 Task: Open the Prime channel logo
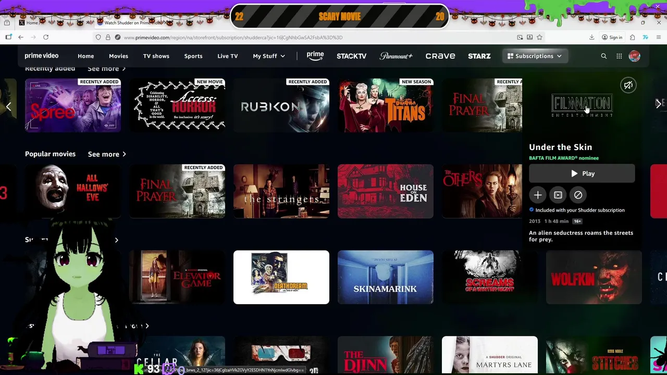[x=315, y=56]
